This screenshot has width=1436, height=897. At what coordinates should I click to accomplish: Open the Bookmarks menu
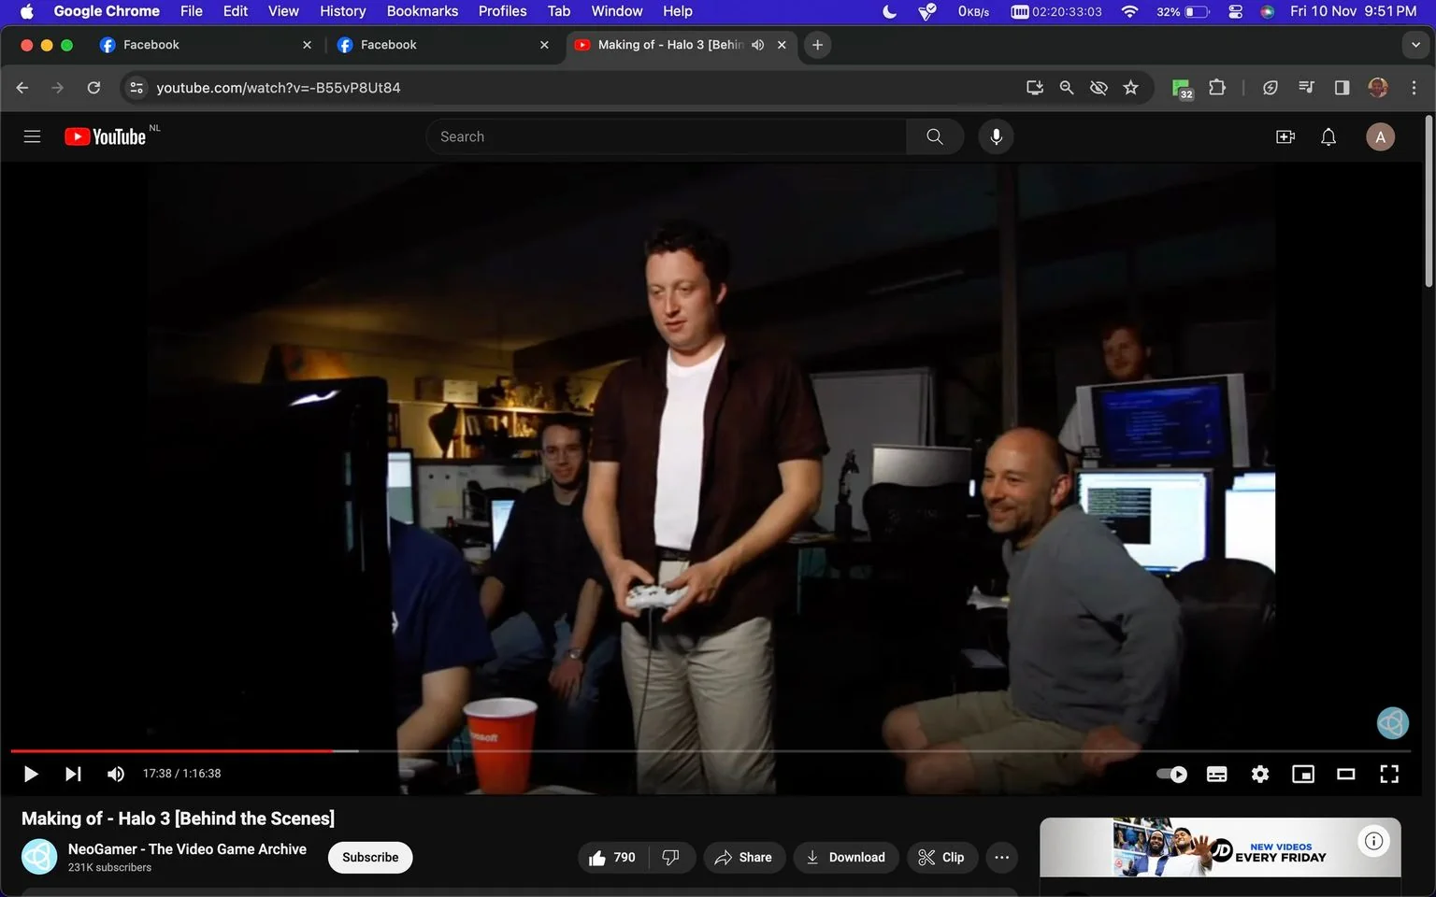[x=423, y=11]
